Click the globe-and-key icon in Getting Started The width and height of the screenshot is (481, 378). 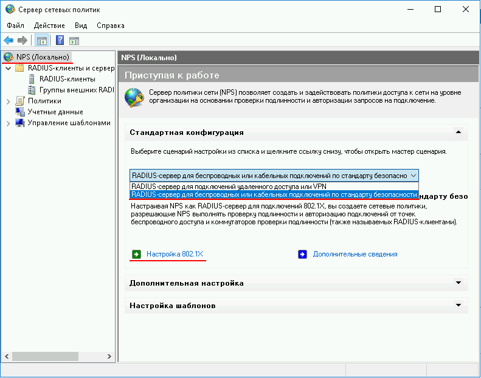[134, 97]
